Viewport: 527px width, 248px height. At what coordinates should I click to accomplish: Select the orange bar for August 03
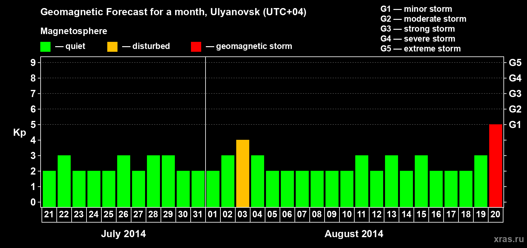242,173
